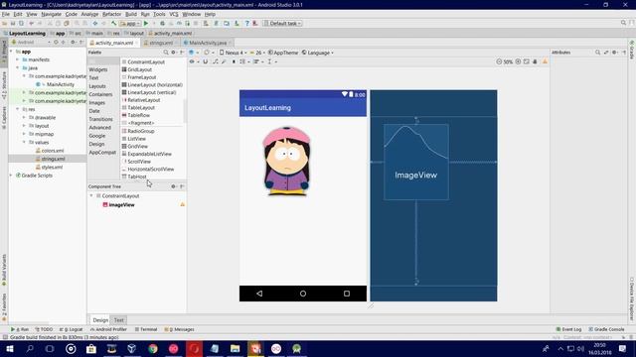The image size is (636, 357).
Task: Click the warning icon beside ImageView in tree
Action: (x=182, y=205)
